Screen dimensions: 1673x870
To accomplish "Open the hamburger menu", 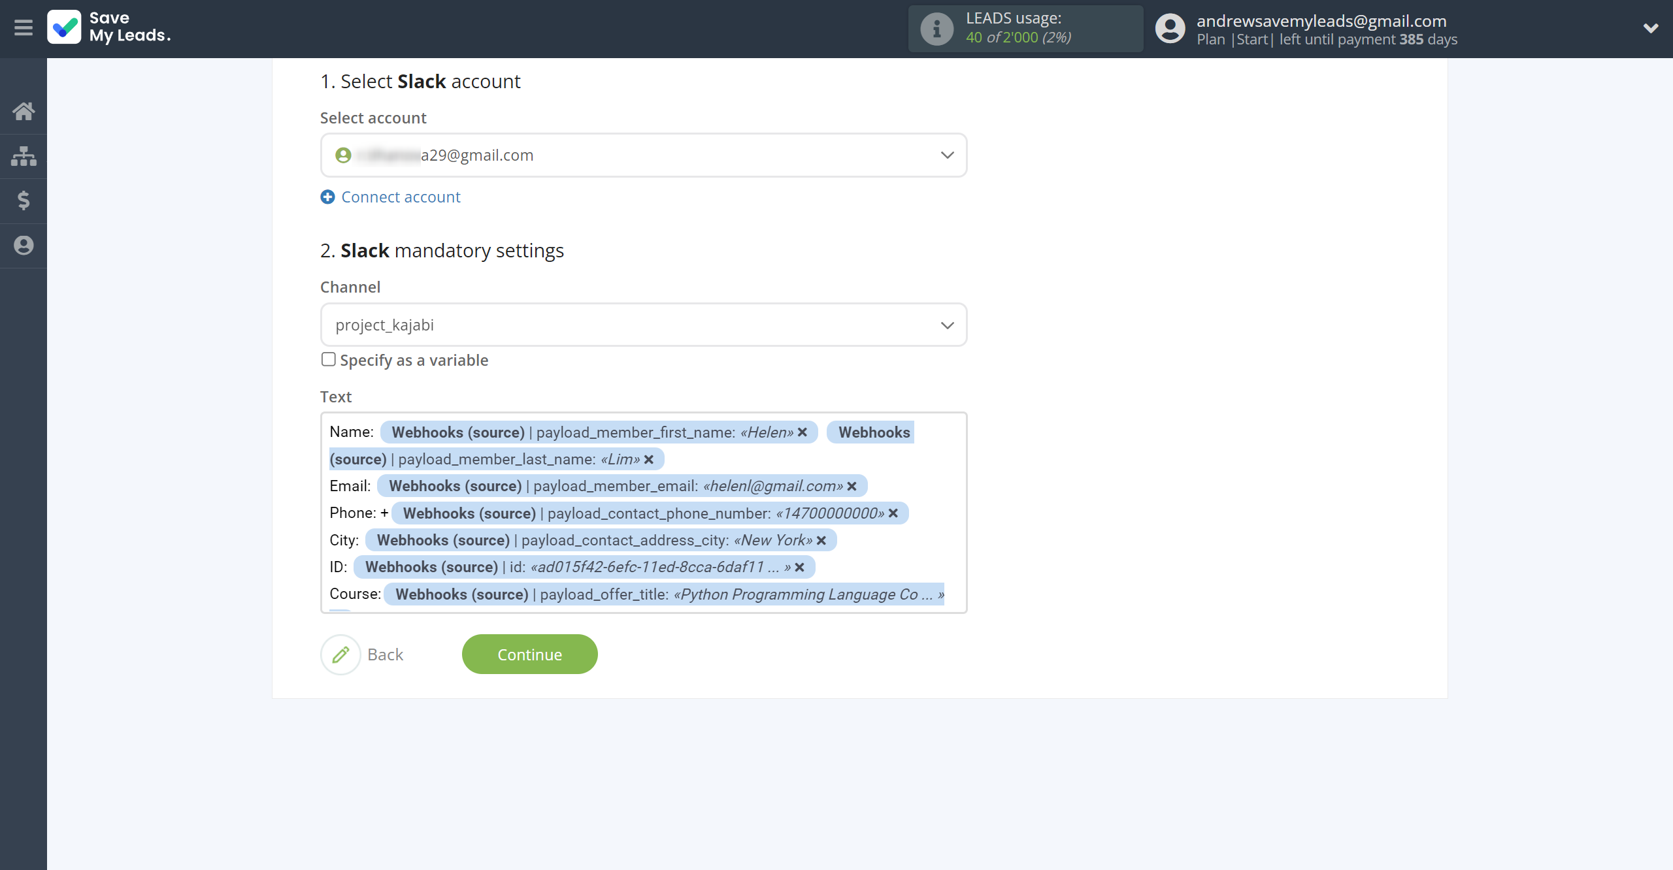I will (24, 28).
